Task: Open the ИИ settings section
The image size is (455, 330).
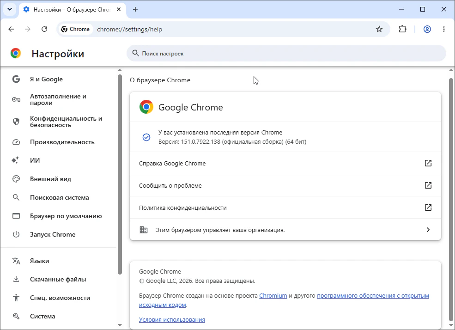Action: click(x=59, y=160)
